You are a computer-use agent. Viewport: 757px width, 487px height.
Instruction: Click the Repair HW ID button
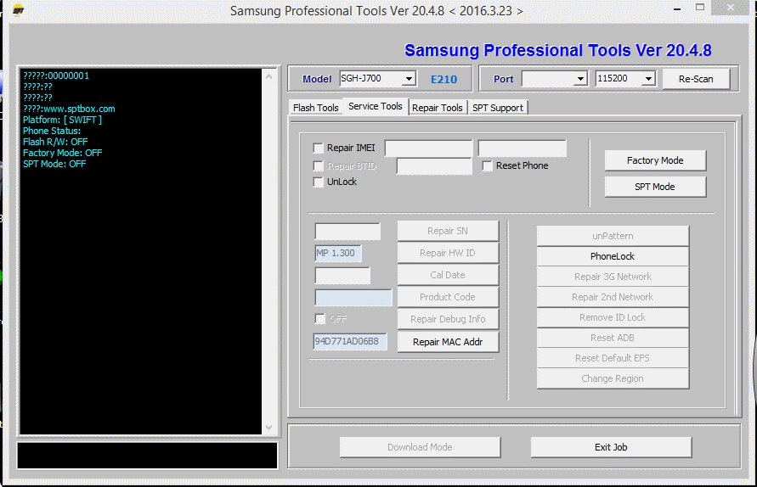[x=448, y=253]
